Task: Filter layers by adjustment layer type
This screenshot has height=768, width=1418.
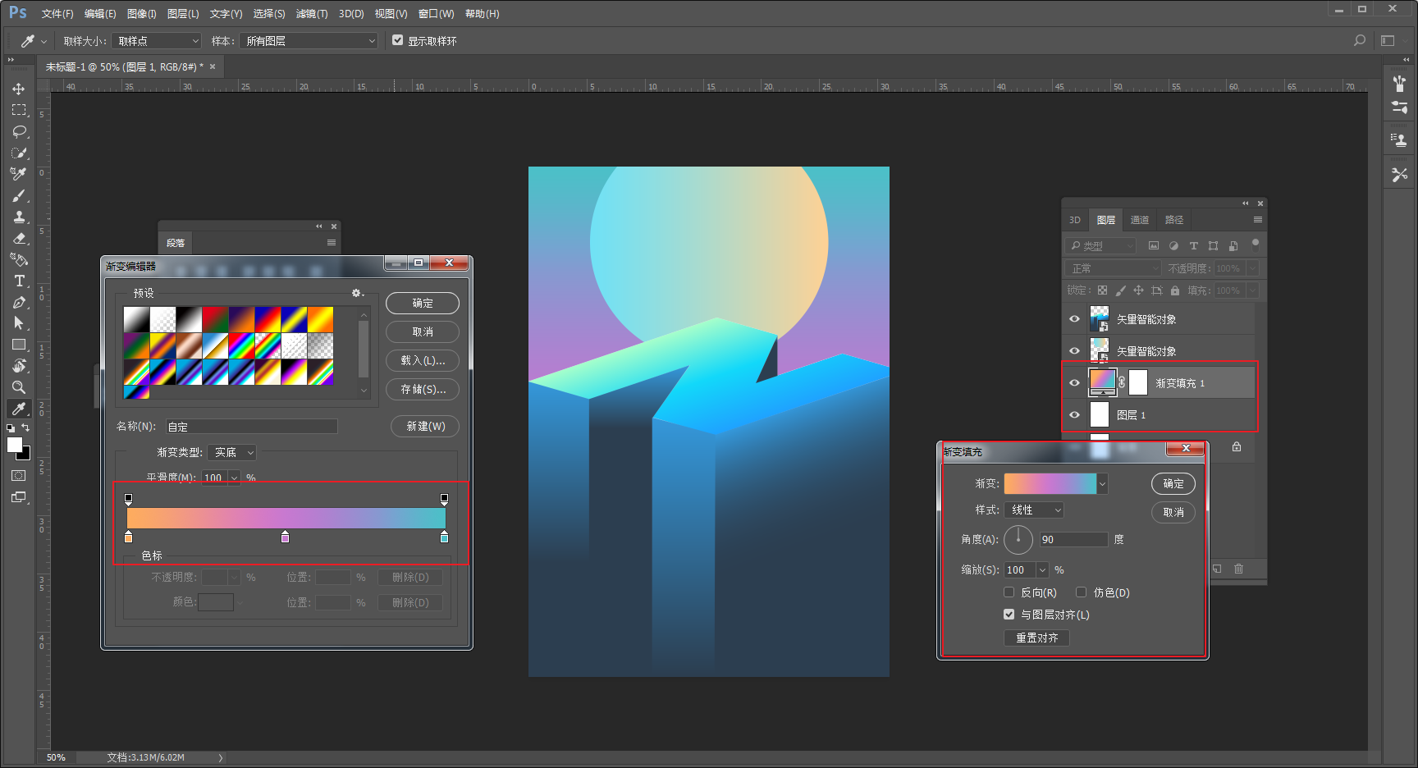Action: (x=1173, y=245)
